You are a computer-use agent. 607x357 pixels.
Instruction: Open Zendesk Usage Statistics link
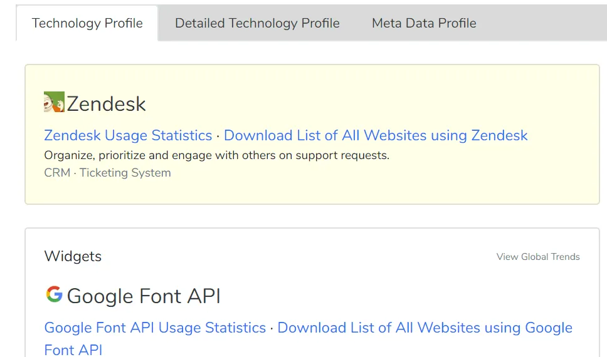[128, 135]
